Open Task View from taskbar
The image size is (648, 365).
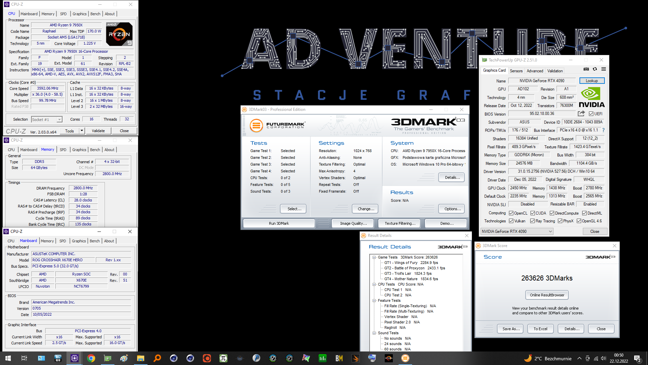24,358
